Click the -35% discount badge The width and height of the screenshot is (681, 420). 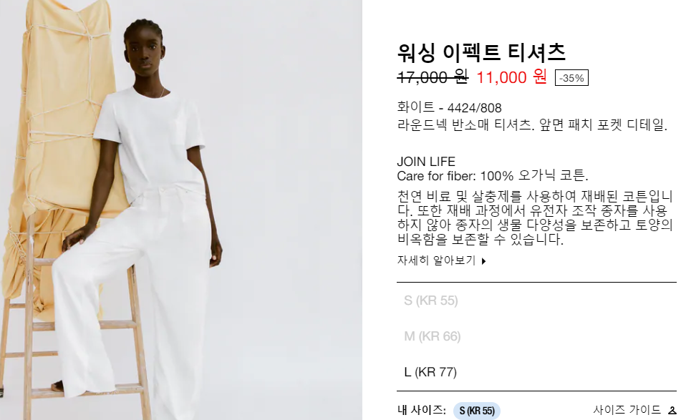coord(571,78)
